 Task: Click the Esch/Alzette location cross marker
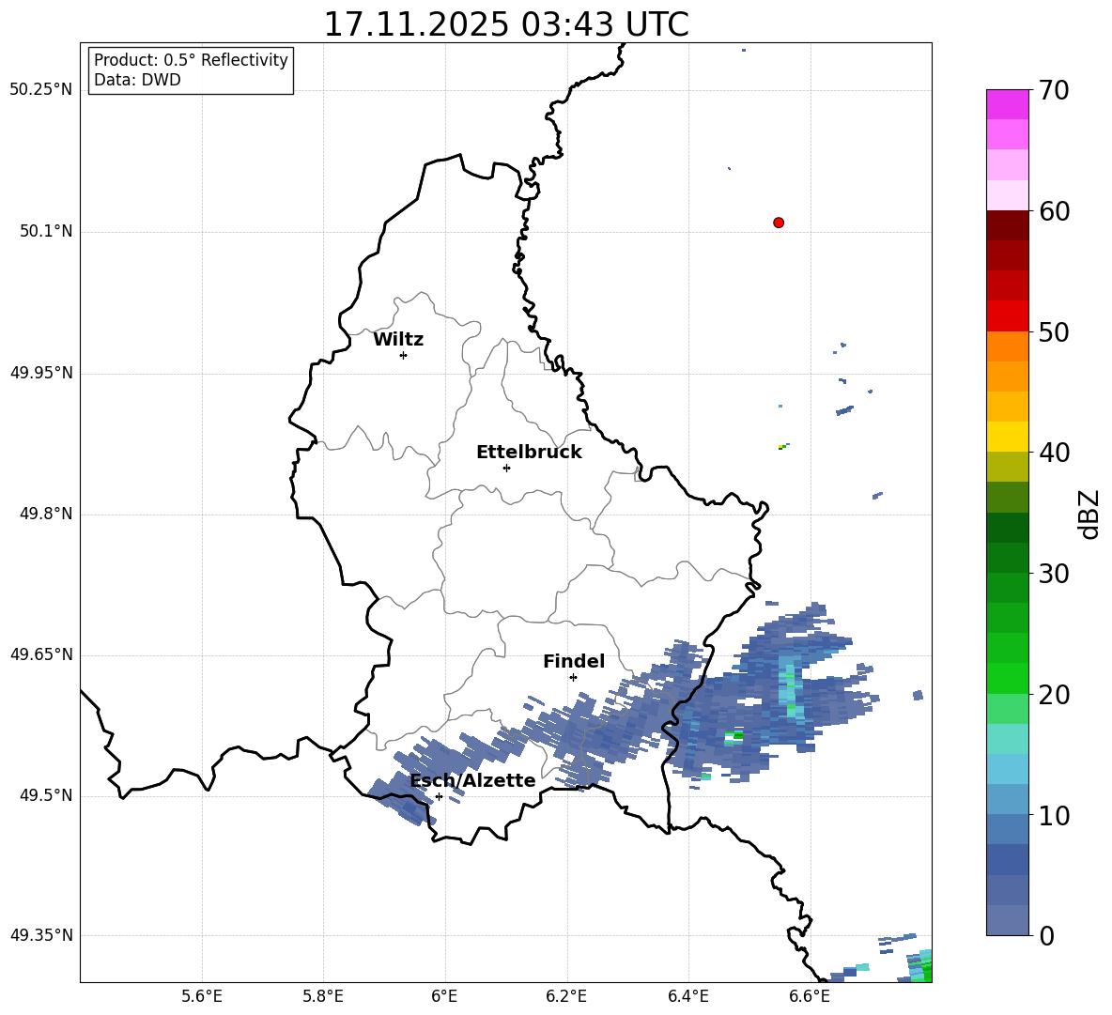[x=439, y=796]
